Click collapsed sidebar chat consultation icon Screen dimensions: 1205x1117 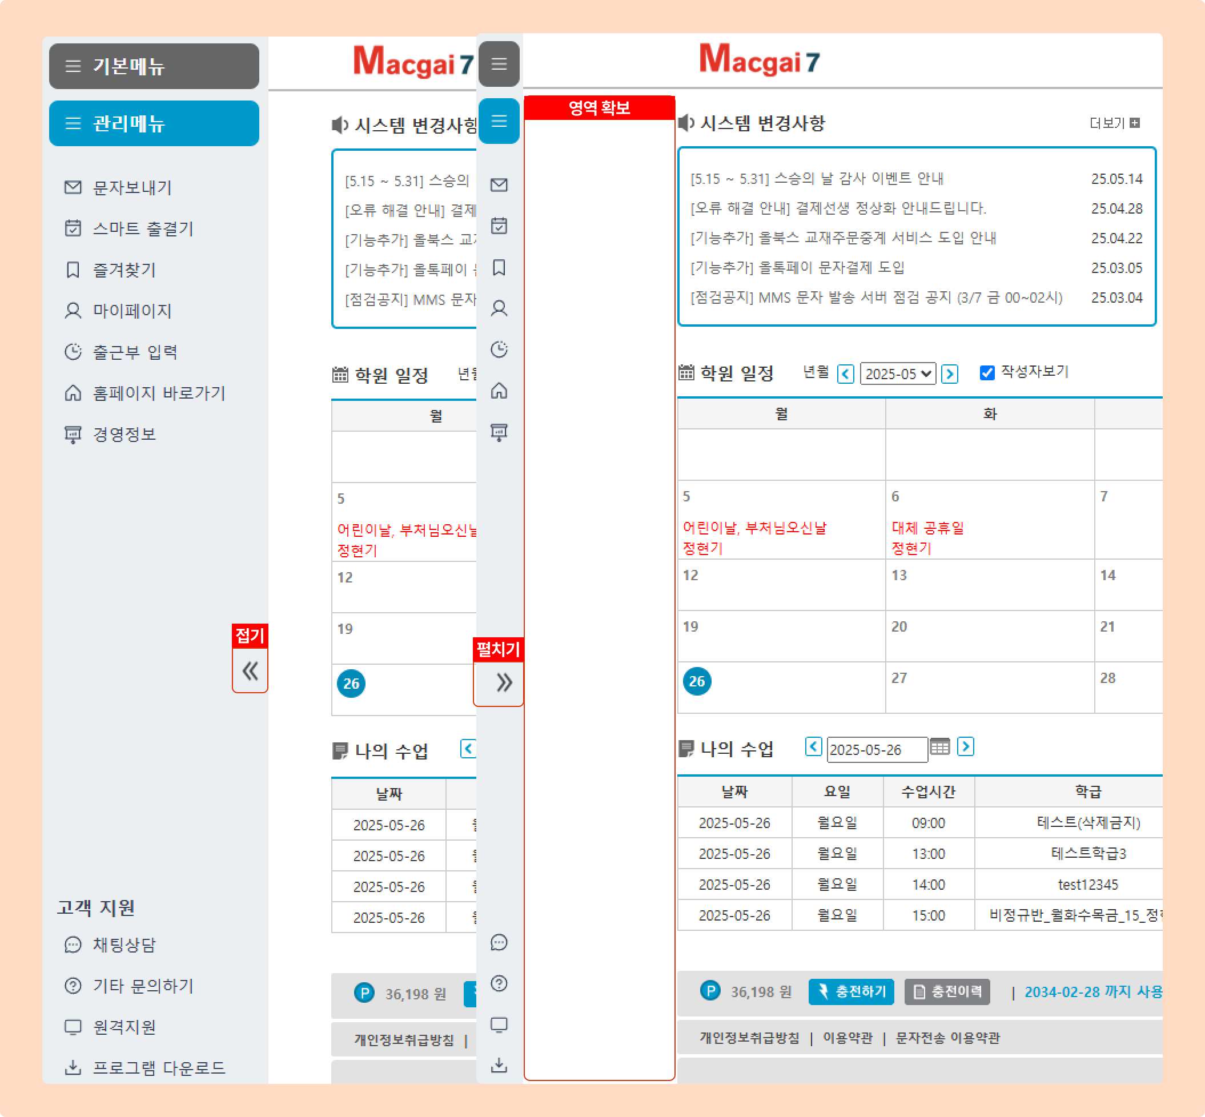coord(499,942)
